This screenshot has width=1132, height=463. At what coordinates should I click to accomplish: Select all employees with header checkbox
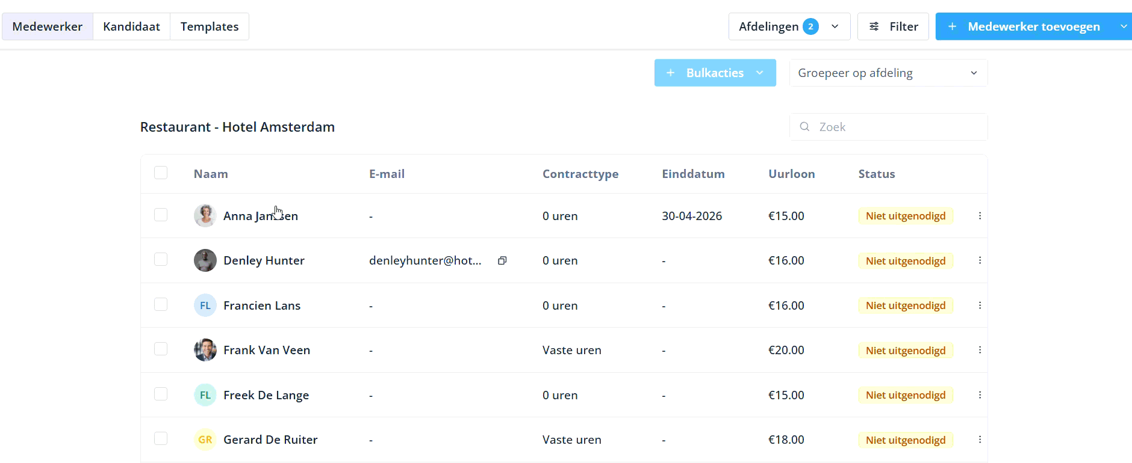click(x=161, y=173)
